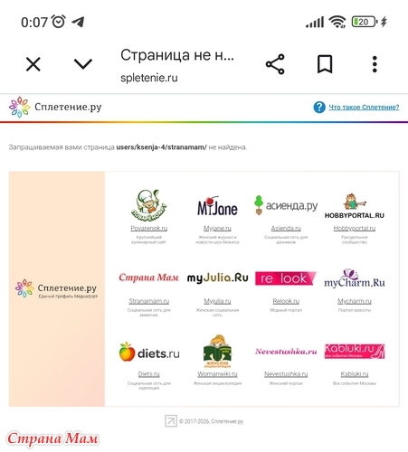Visit the Mycharm.ru link
The width and height of the screenshot is (408, 452).
(x=355, y=301)
